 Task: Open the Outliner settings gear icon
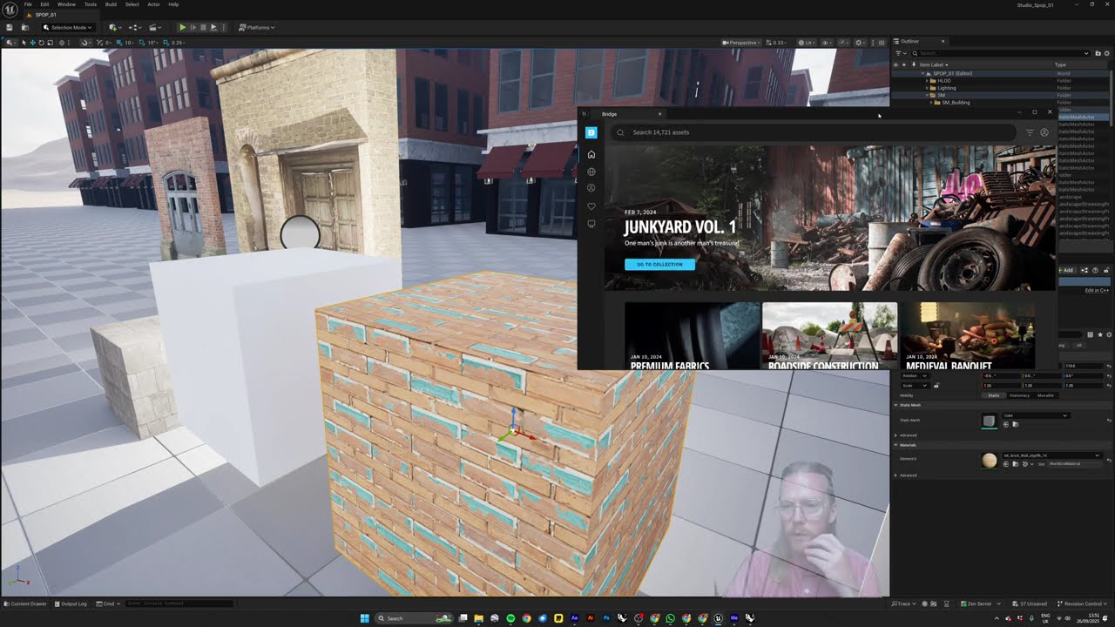pyautogui.click(x=1109, y=53)
